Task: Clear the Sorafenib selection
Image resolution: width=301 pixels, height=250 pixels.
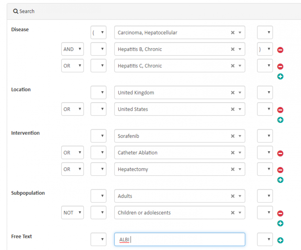Action: 232,136
